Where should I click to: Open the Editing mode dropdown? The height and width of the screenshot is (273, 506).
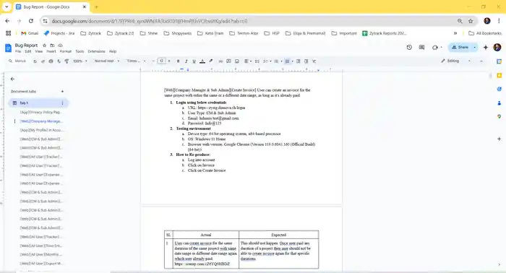pyautogui.click(x=455, y=61)
